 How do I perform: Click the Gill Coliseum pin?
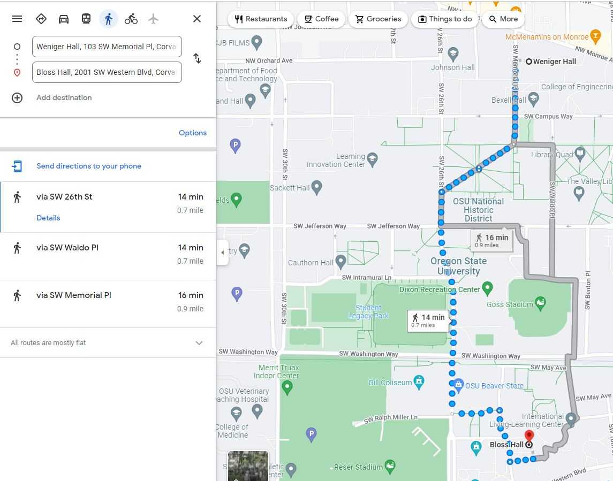click(419, 382)
